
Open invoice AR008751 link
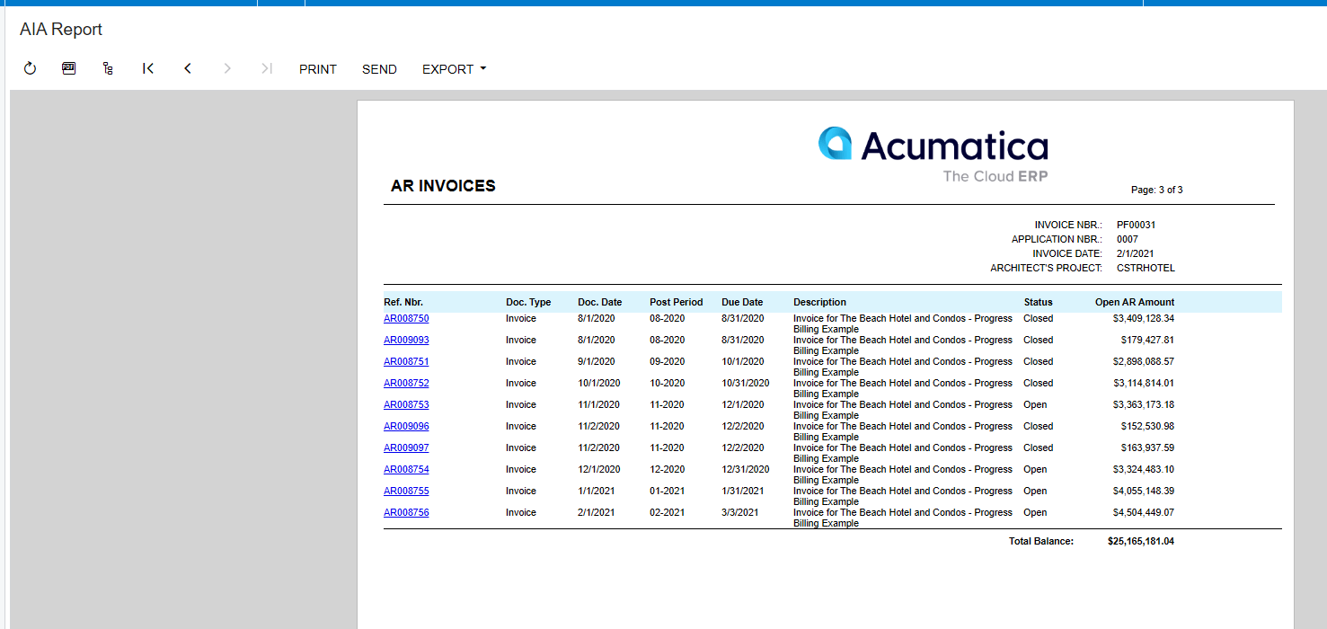click(x=406, y=361)
